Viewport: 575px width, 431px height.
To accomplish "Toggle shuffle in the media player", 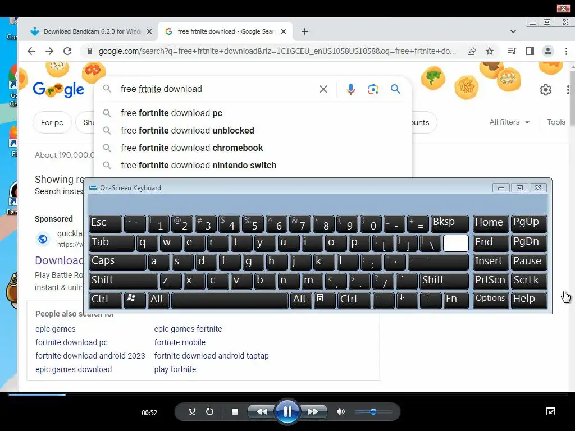I will [x=192, y=411].
